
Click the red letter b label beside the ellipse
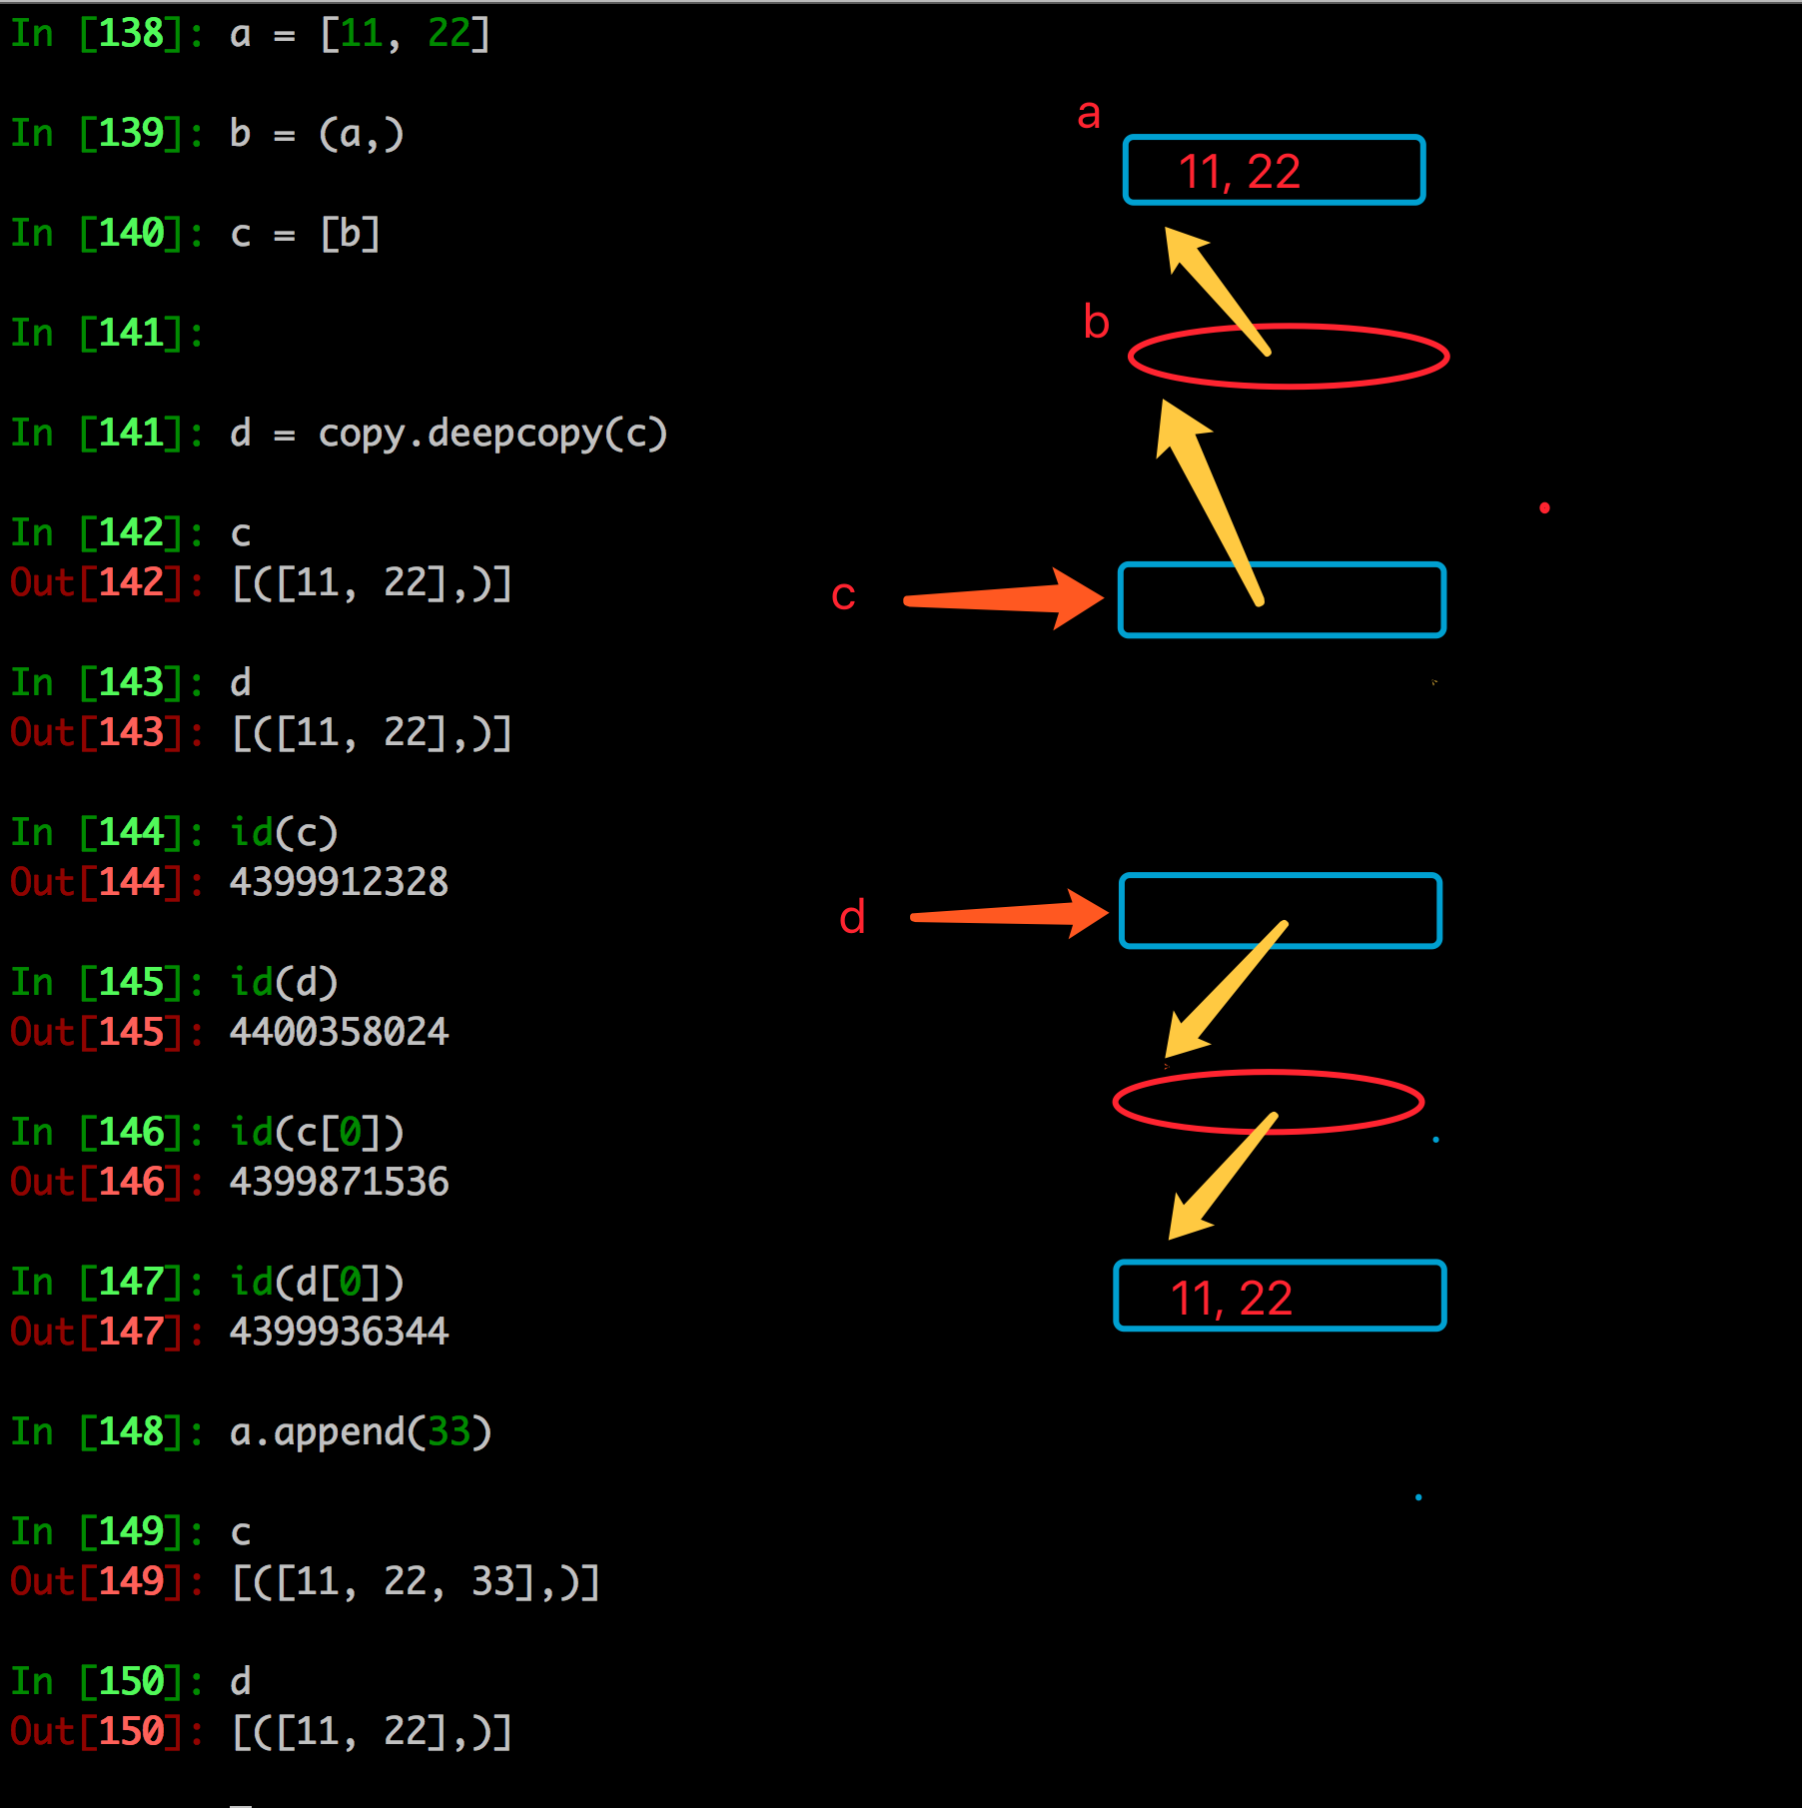coord(1096,323)
